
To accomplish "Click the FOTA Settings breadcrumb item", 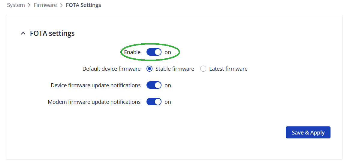I will 83,5.
